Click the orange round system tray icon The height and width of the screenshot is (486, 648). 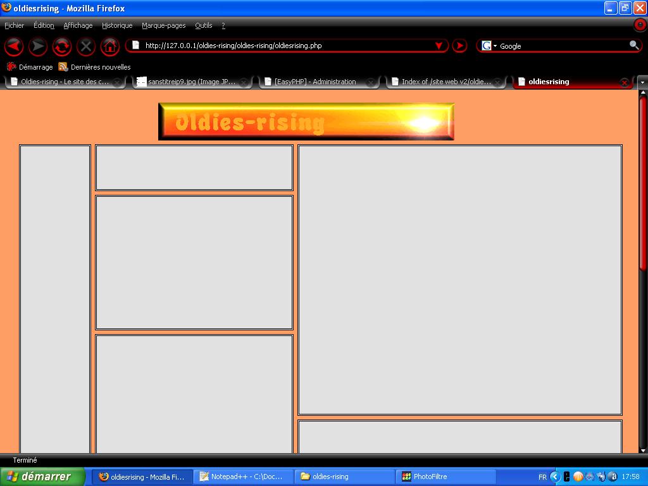(578, 477)
